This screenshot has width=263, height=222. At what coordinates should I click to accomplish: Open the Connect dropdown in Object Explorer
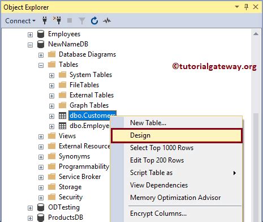20,21
